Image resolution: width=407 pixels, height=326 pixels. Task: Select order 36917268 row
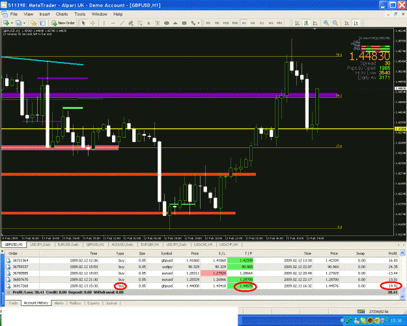coord(203,286)
